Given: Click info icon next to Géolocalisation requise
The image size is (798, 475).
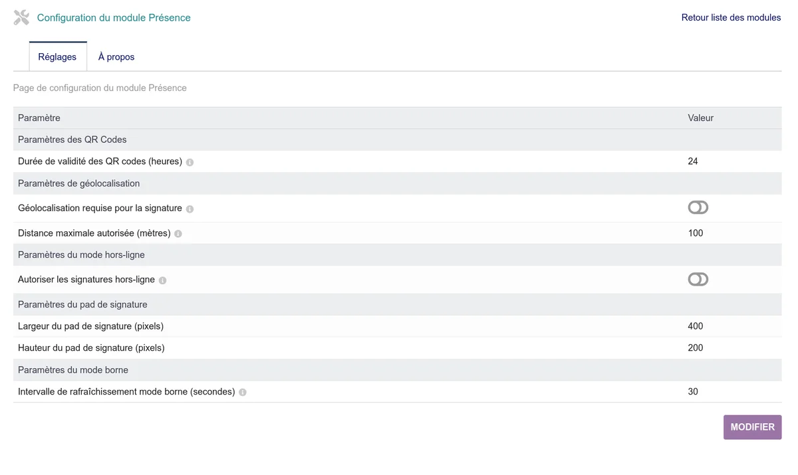Looking at the screenshot, I should 190,209.
